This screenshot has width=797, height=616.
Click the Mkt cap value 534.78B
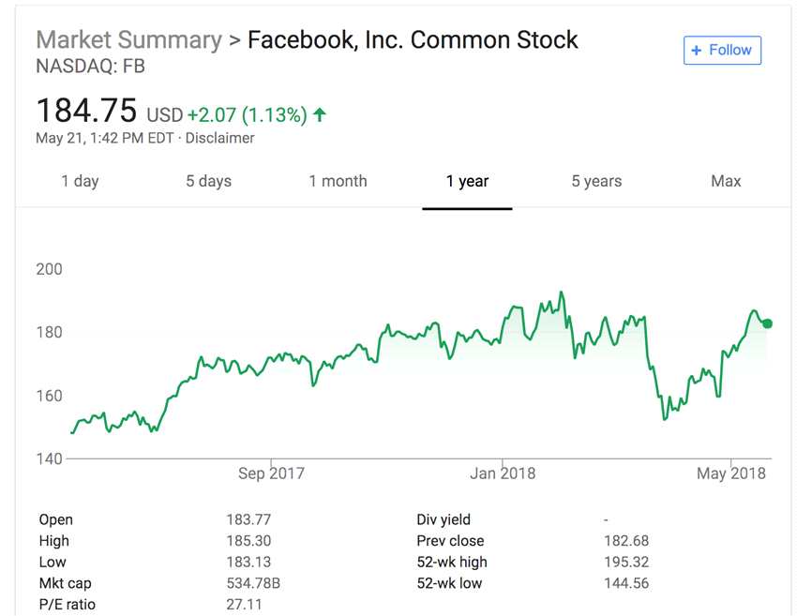click(253, 583)
